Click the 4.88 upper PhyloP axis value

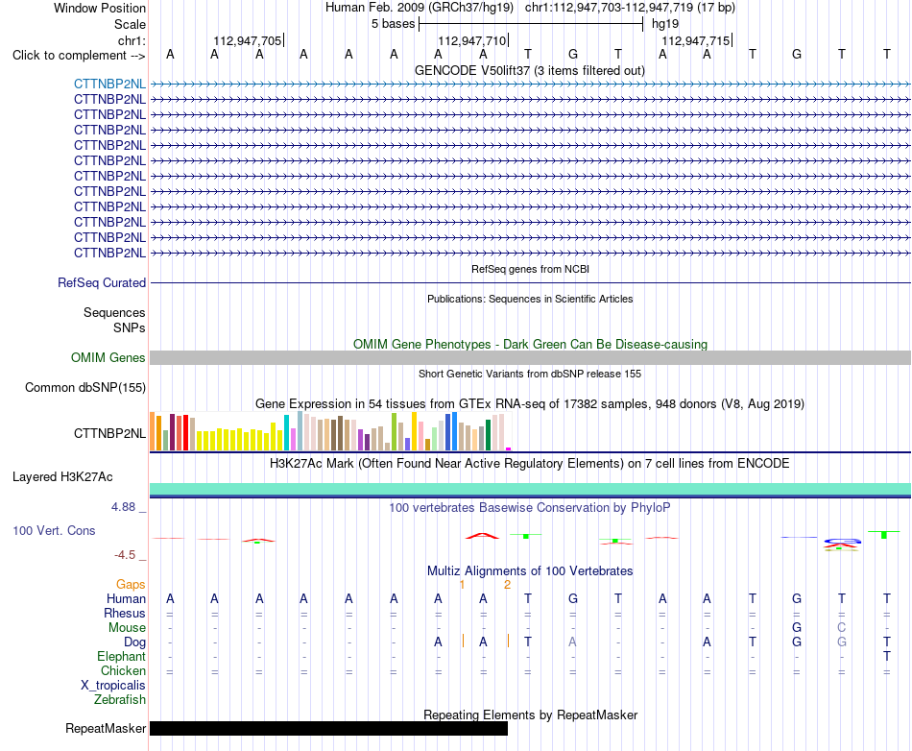123,507
